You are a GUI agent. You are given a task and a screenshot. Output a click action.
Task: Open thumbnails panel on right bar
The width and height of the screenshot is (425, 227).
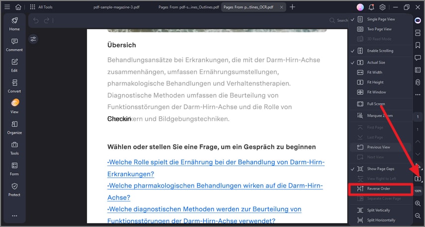(x=418, y=33)
